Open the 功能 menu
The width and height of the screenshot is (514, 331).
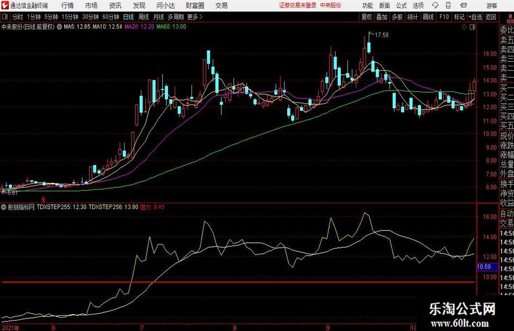368,5
